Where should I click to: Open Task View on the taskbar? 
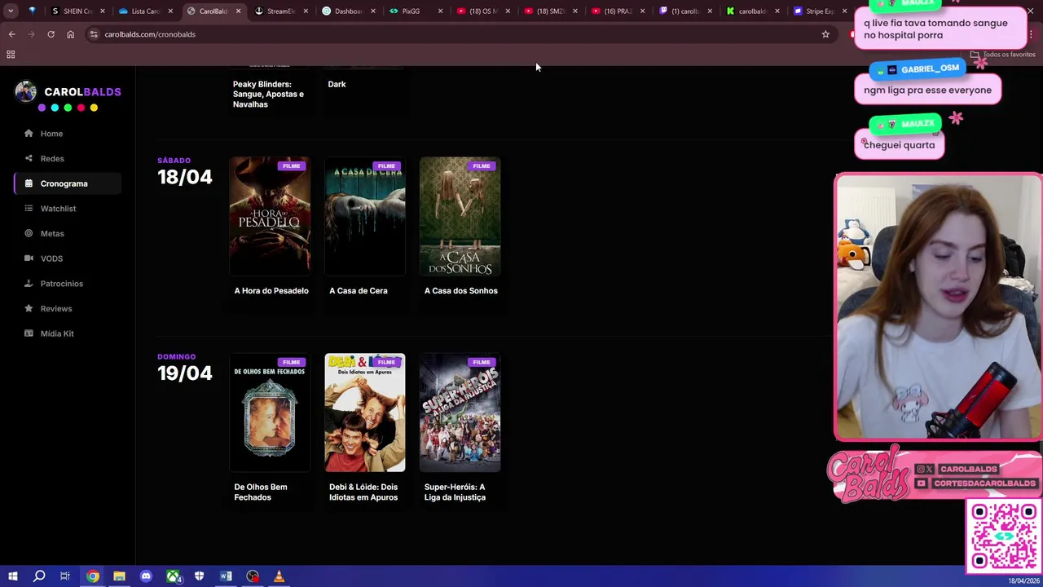pyautogui.click(x=65, y=576)
